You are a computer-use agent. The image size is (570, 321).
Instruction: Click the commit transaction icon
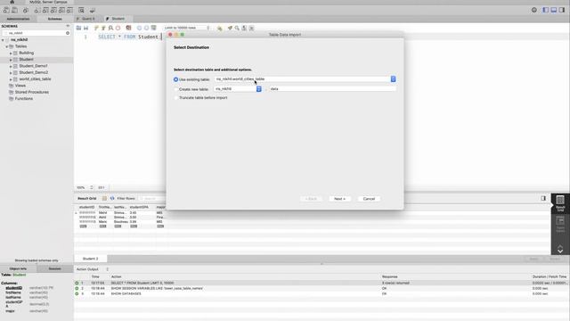click(139, 28)
